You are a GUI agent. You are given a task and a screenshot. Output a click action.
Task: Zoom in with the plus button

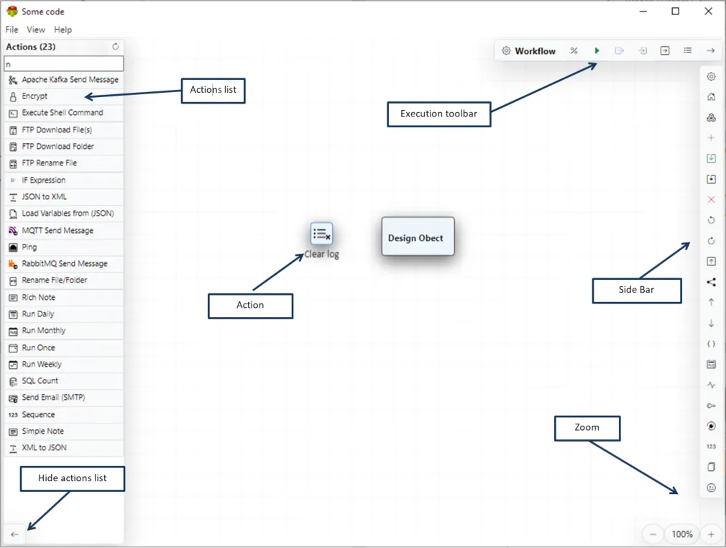click(711, 534)
